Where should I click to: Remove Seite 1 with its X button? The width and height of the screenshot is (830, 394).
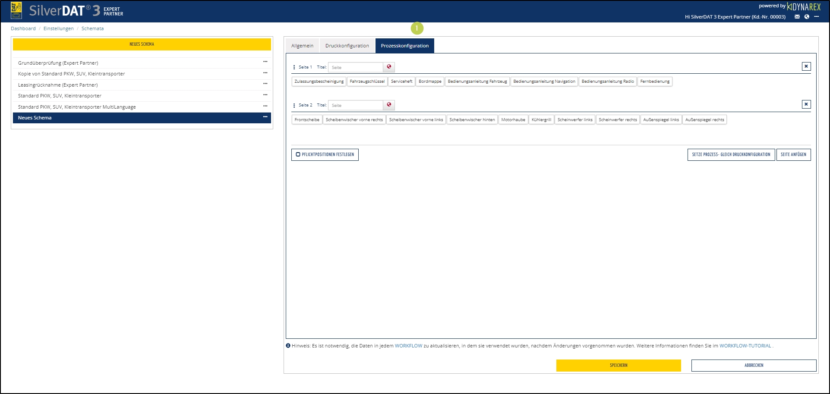(806, 66)
